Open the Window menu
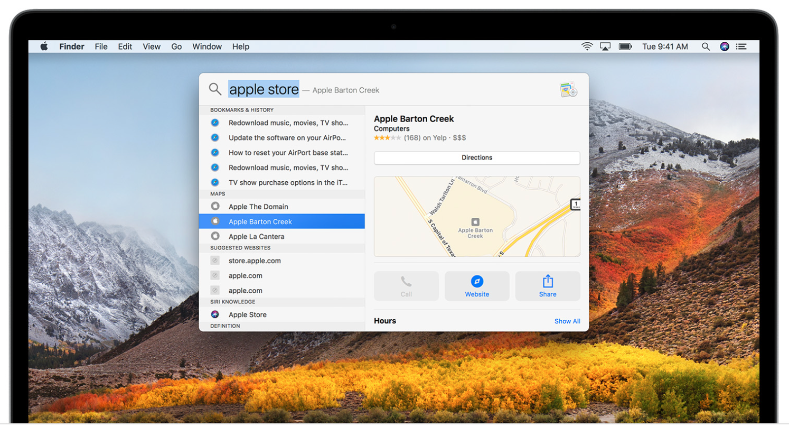This screenshot has width=789, height=427. click(x=207, y=47)
